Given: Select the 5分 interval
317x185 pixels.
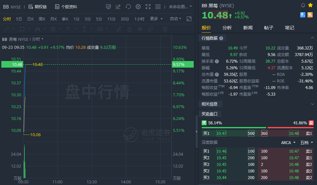Looking at the screenshot, I should point(99,19).
